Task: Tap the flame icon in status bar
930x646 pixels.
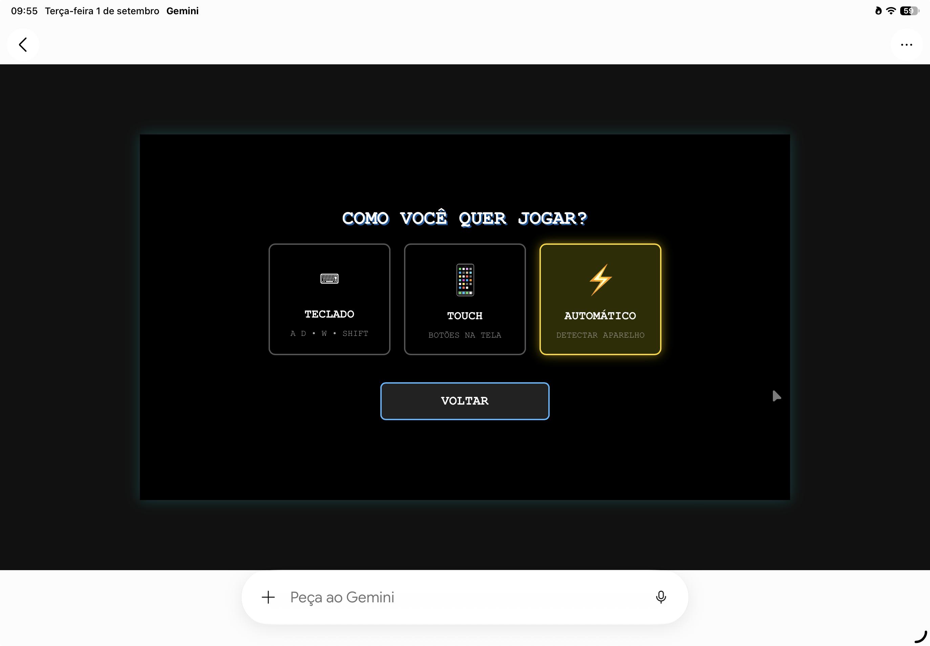Action: point(878,11)
